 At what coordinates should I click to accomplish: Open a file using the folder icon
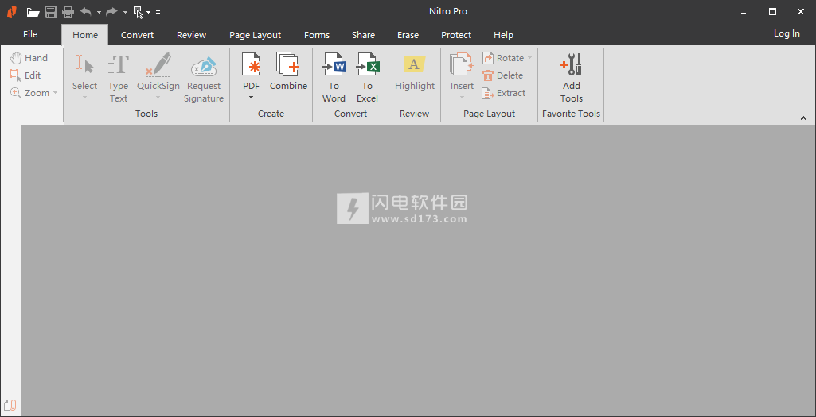coord(33,12)
